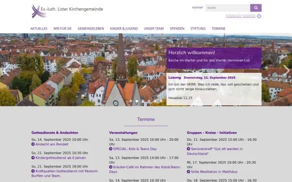Click the Gruppen - Kreise - Initiativen heading

point(212,132)
